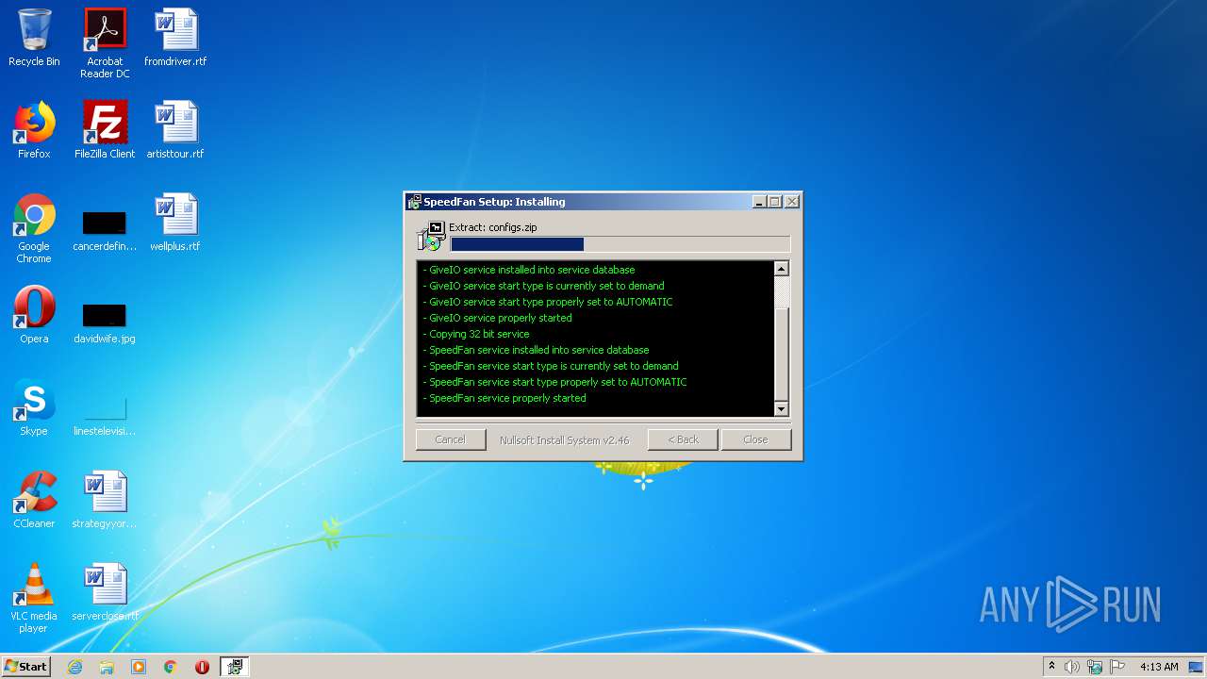Click the Show Desktop button
Screen dimensions: 1207x679
coord(1197,667)
